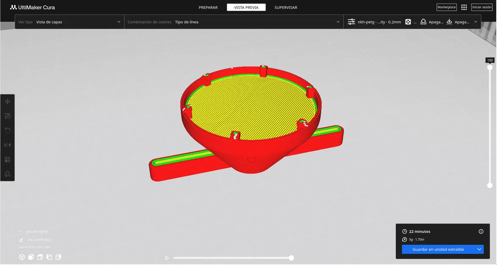Click the layer number 100 field
497x265 pixels.
(x=490, y=60)
